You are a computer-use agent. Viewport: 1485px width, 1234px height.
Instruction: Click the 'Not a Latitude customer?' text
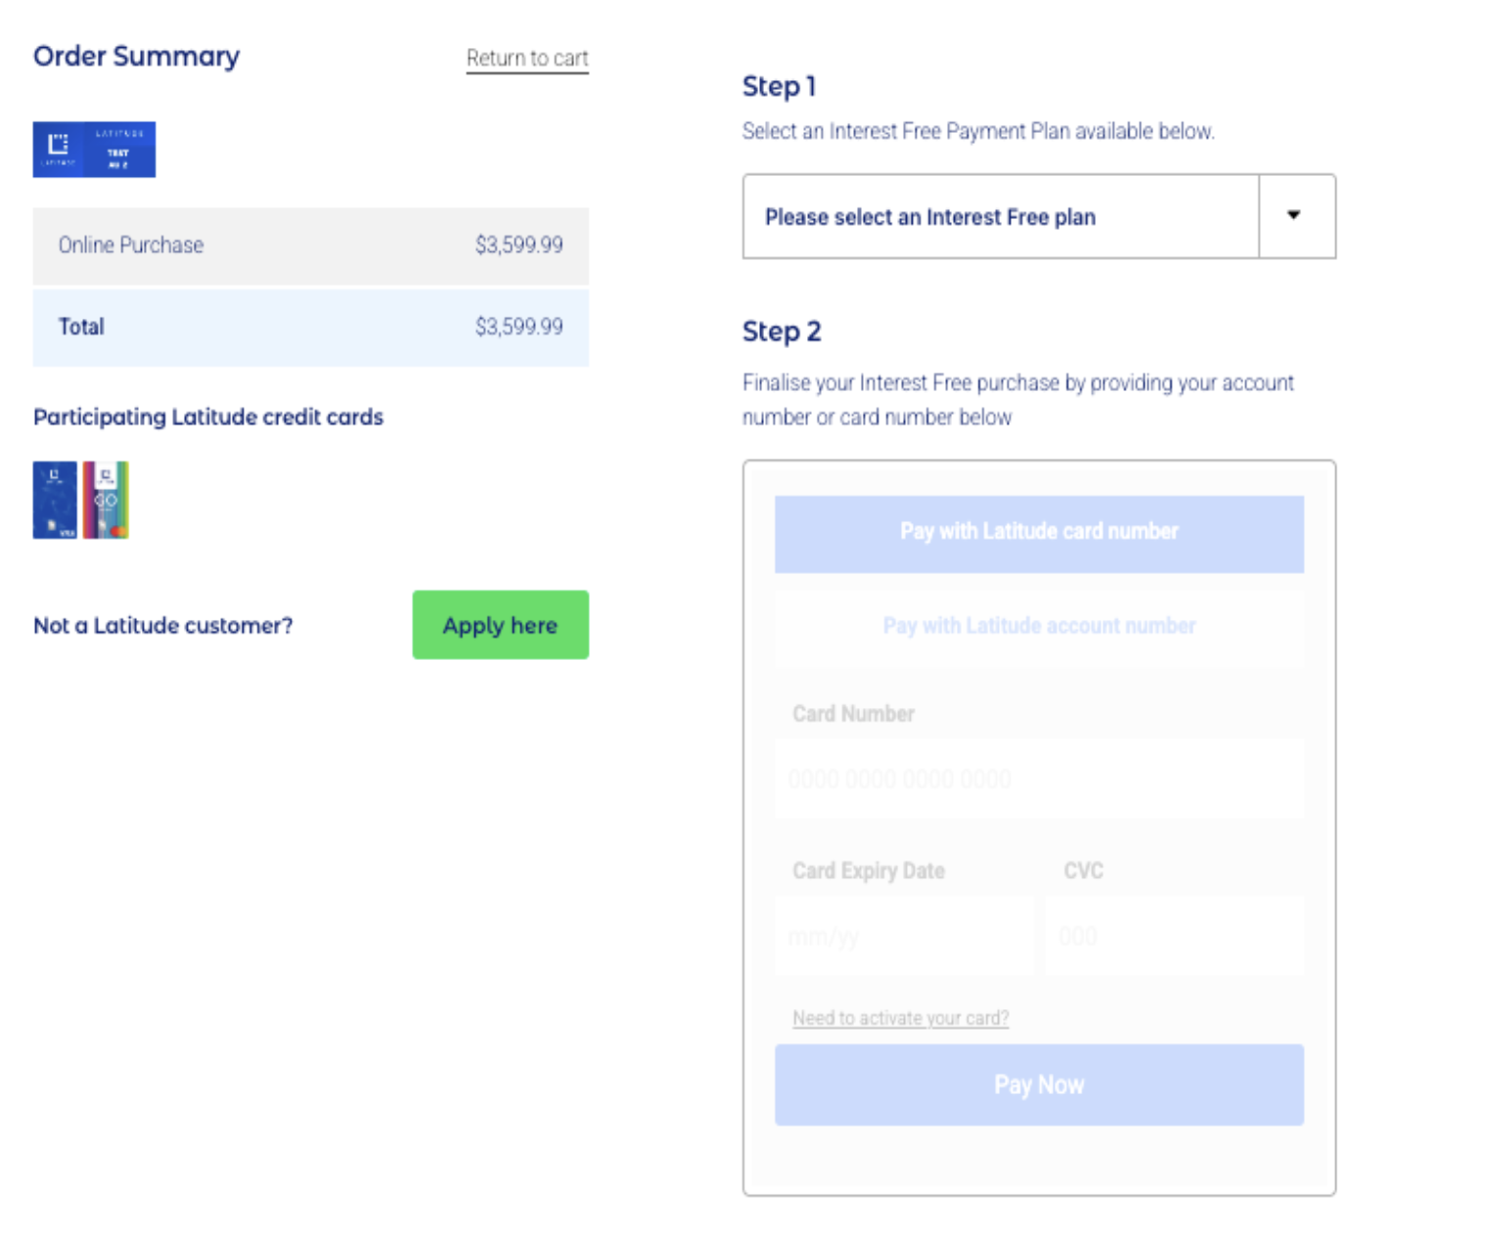[x=163, y=626]
